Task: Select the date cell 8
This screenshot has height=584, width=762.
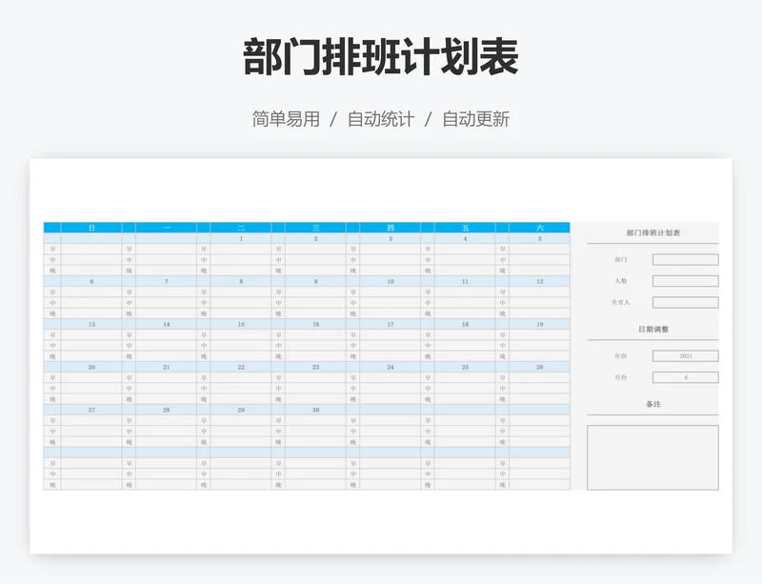Action: click(x=241, y=282)
